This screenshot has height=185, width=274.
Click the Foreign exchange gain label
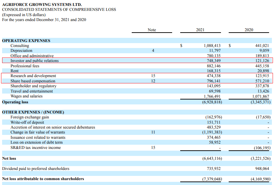[x=30, y=117]
